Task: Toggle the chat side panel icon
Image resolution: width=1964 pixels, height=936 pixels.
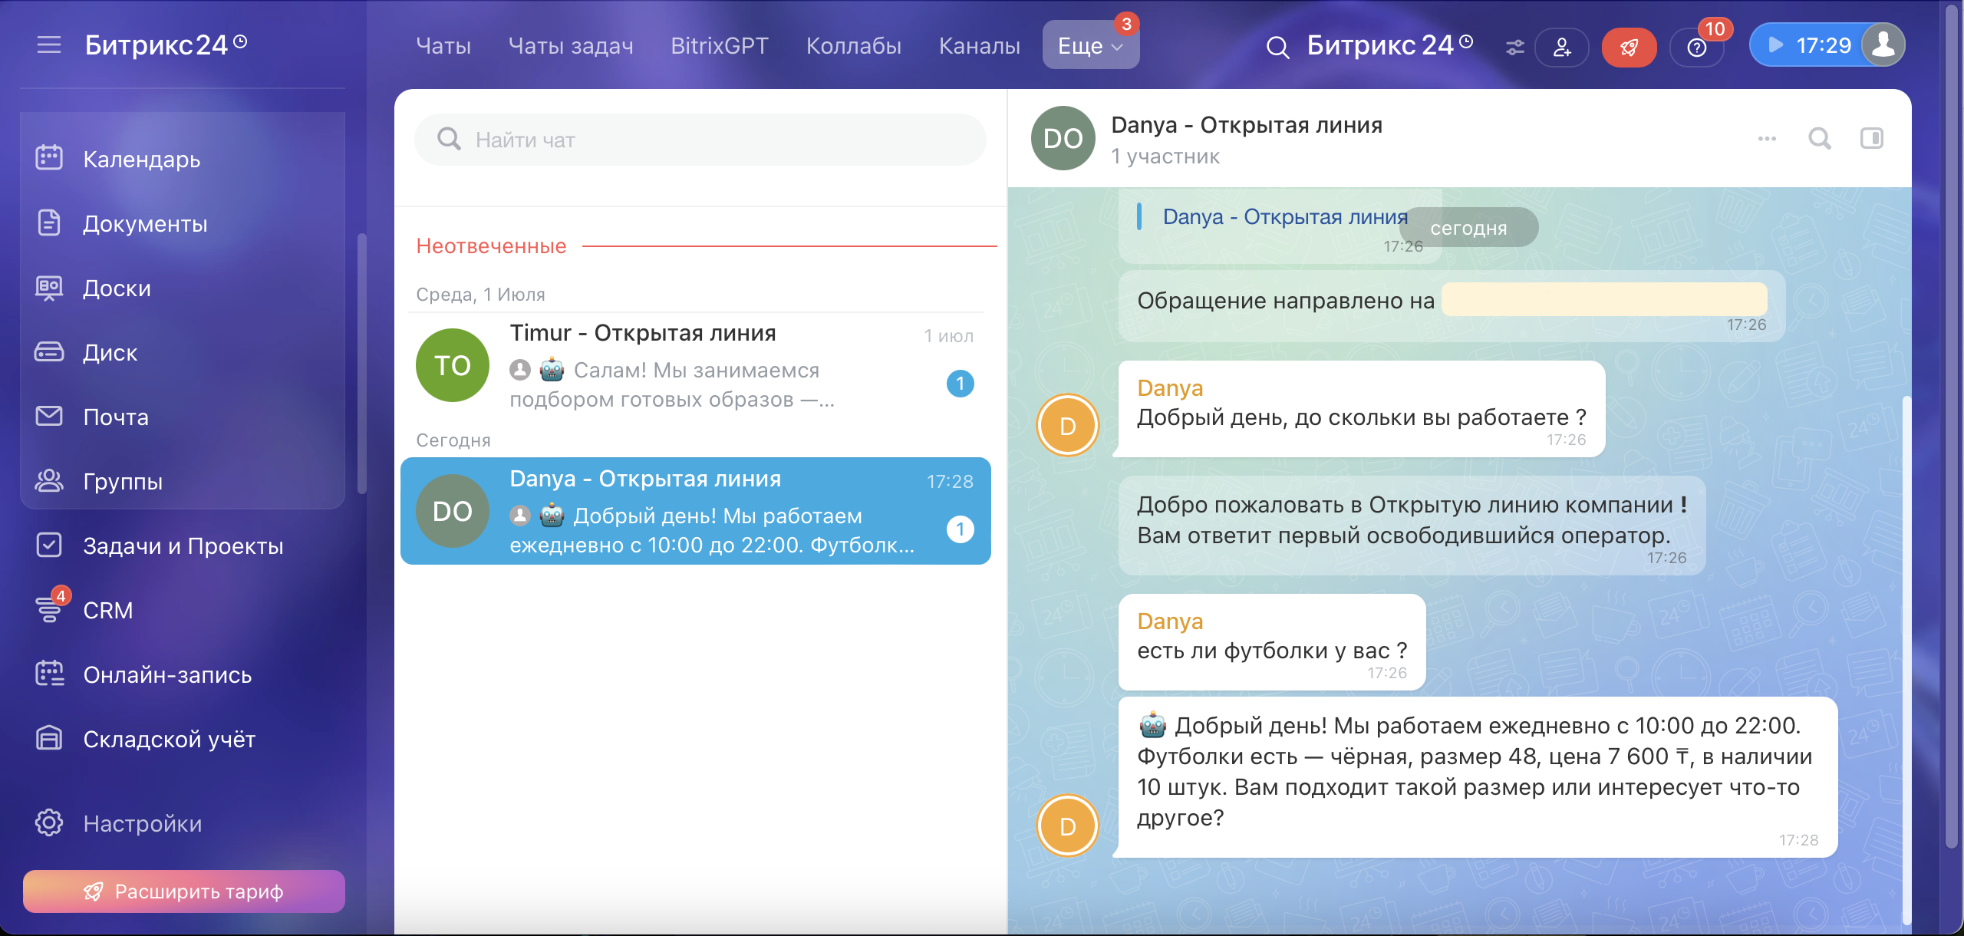Action: (x=1872, y=139)
